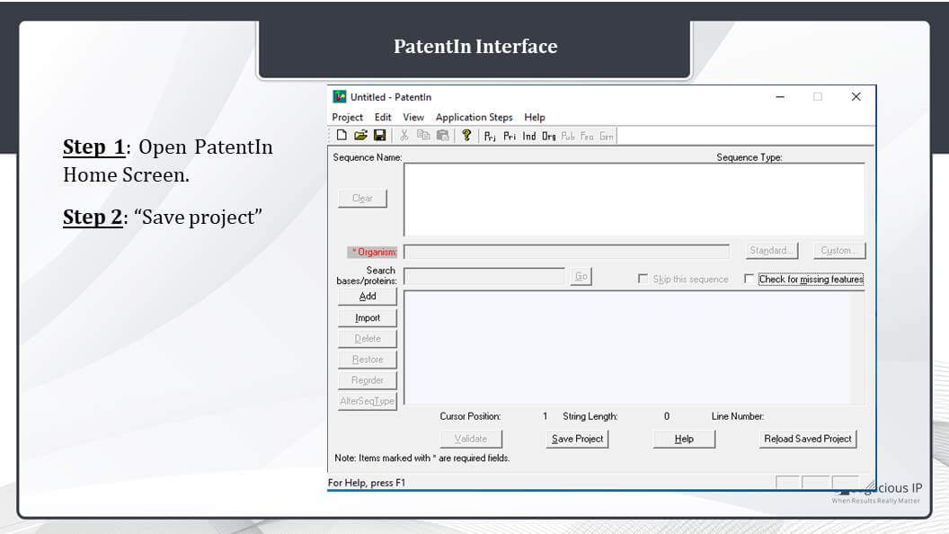Click the Fea toolbar icon

587,137
